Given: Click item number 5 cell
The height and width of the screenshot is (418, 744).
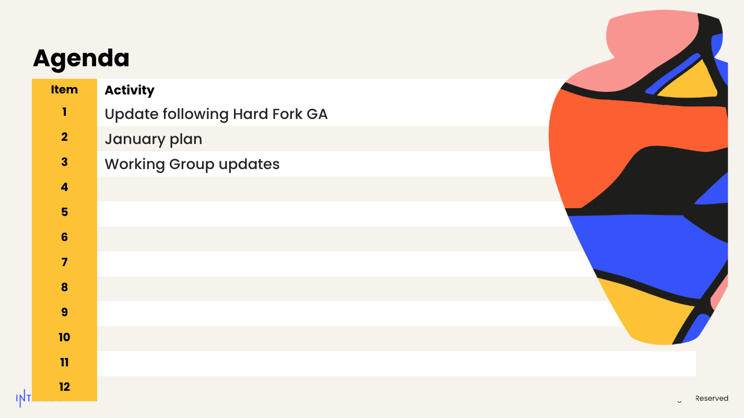Looking at the screenshot, I should coord(64,212).
